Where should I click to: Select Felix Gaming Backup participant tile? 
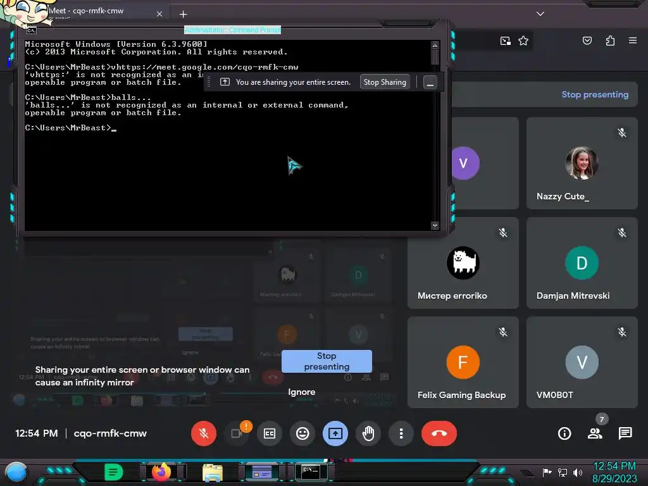(x=463, y=363)
